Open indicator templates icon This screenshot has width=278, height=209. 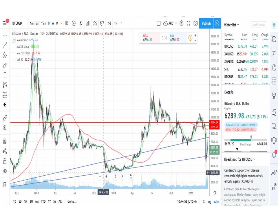tap(95, 23)
